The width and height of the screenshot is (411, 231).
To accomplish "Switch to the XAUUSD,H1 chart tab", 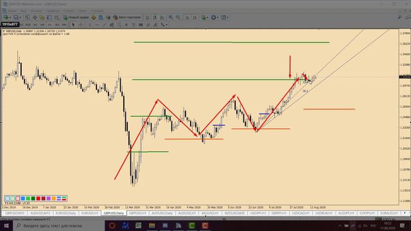I will [x=210, y=213].
